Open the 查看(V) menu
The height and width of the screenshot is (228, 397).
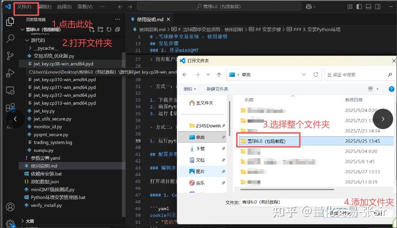pos(85,7)
